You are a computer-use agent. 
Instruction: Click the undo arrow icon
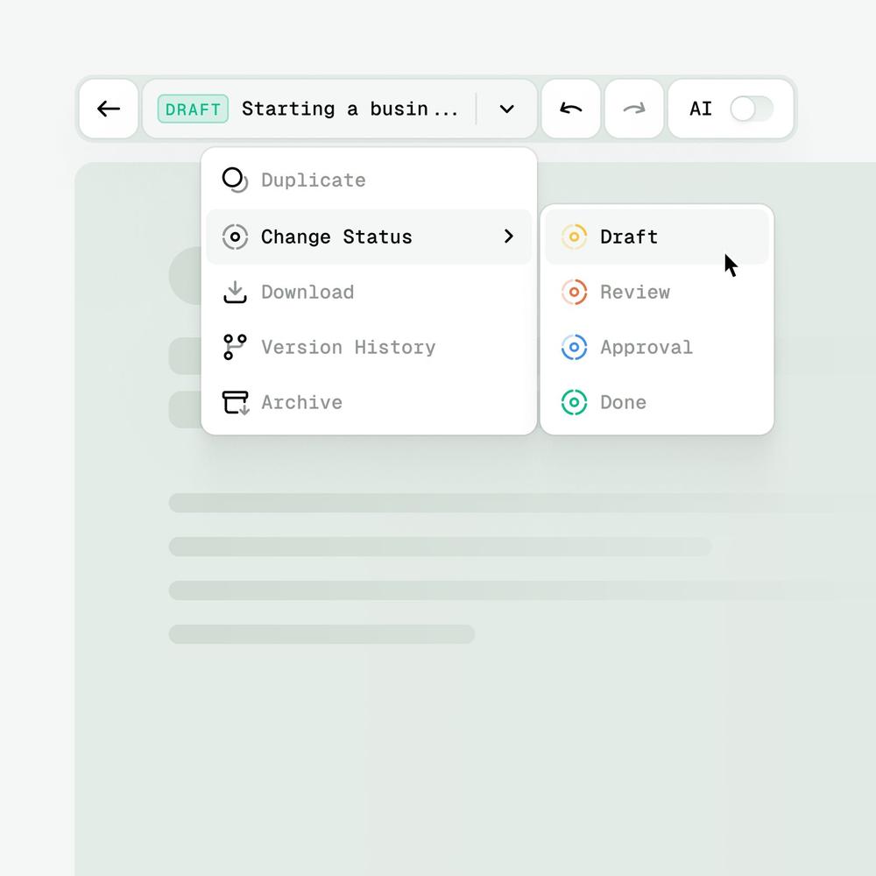pyautogui.click(x=570, y=109)
